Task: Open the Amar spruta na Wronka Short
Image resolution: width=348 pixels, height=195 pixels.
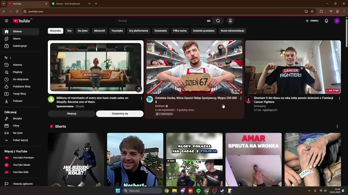Action: click(x=253, y=160)
